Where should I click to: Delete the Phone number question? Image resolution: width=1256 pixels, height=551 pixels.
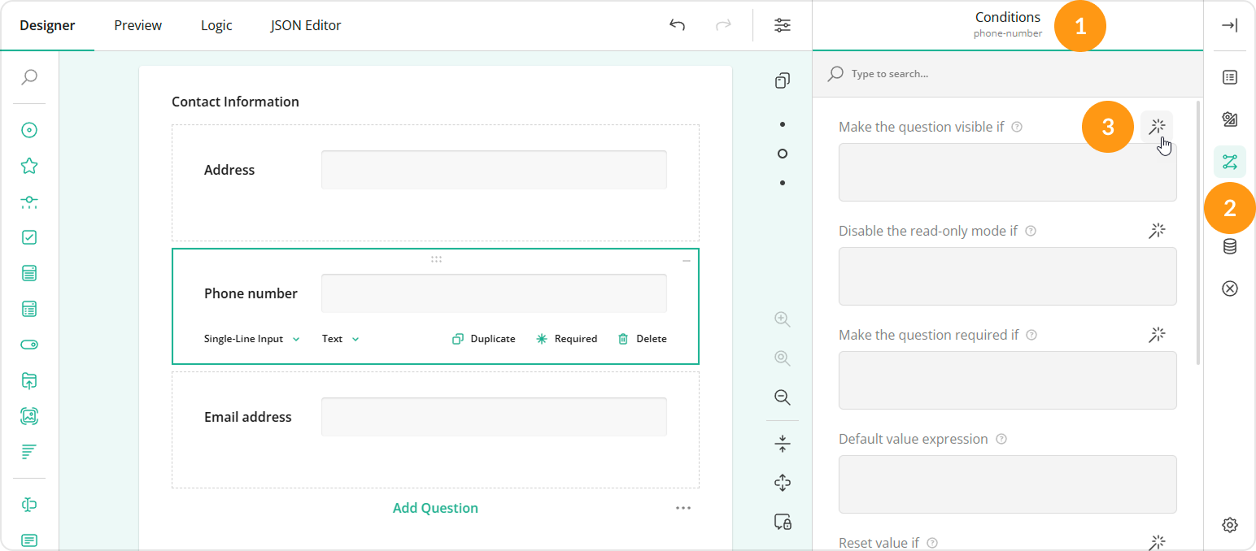(x=642, y=338)
